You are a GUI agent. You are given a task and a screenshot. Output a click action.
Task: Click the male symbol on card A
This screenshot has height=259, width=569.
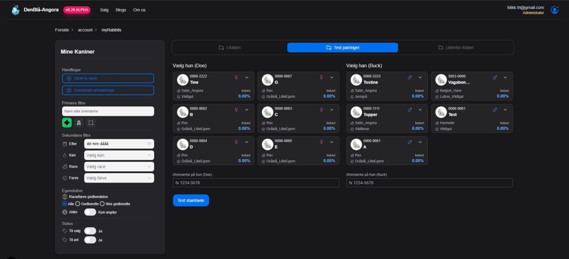point(410,142)
